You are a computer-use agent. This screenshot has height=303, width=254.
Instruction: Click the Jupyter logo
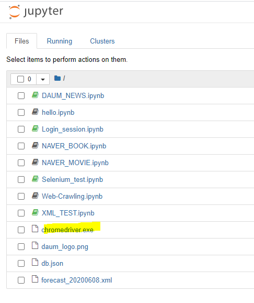pos(36,12)
